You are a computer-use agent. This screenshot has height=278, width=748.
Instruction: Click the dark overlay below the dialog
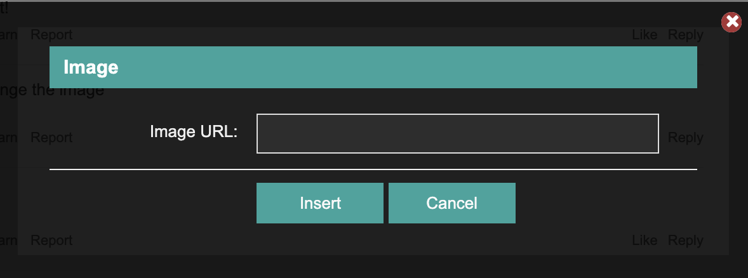tap(374, 267)
